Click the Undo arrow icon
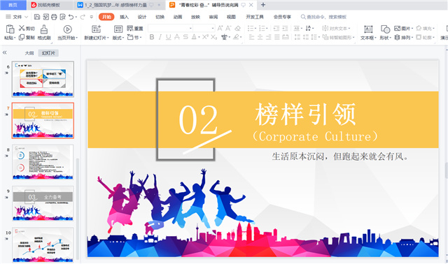This screenshot has width=448, height=264. coord(71,17)
